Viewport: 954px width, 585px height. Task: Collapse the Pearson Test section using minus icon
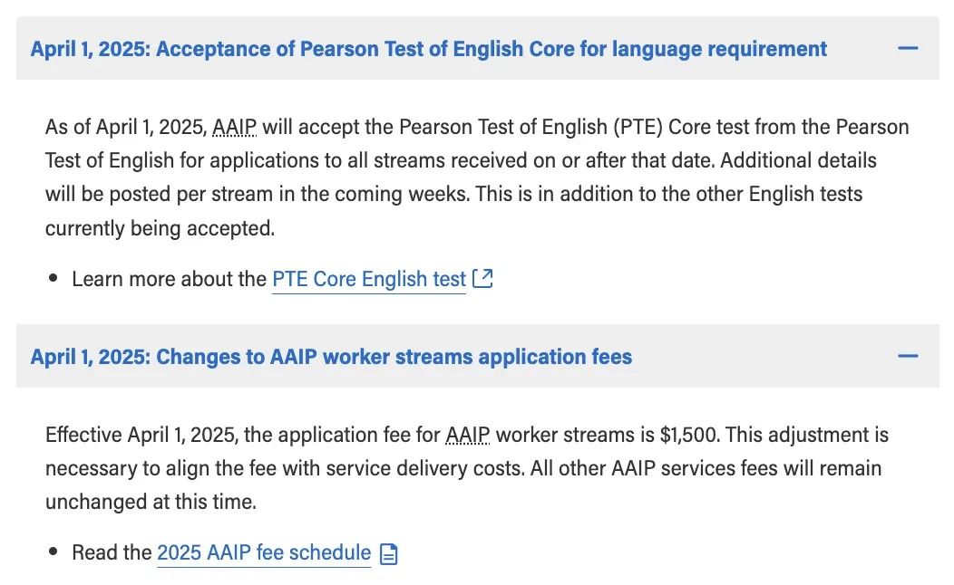coord(907,48)
